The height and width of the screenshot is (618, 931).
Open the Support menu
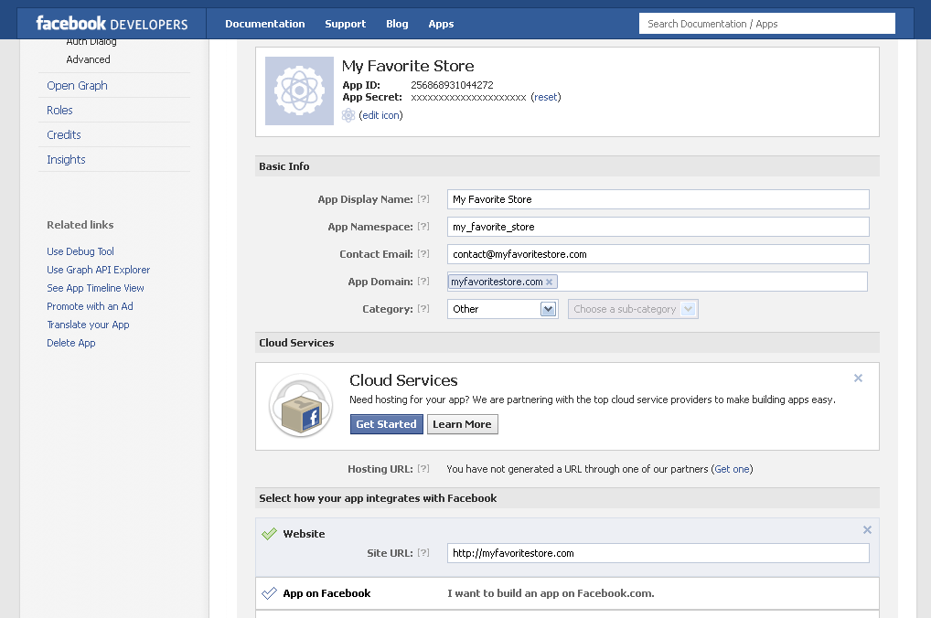(345, 24)
